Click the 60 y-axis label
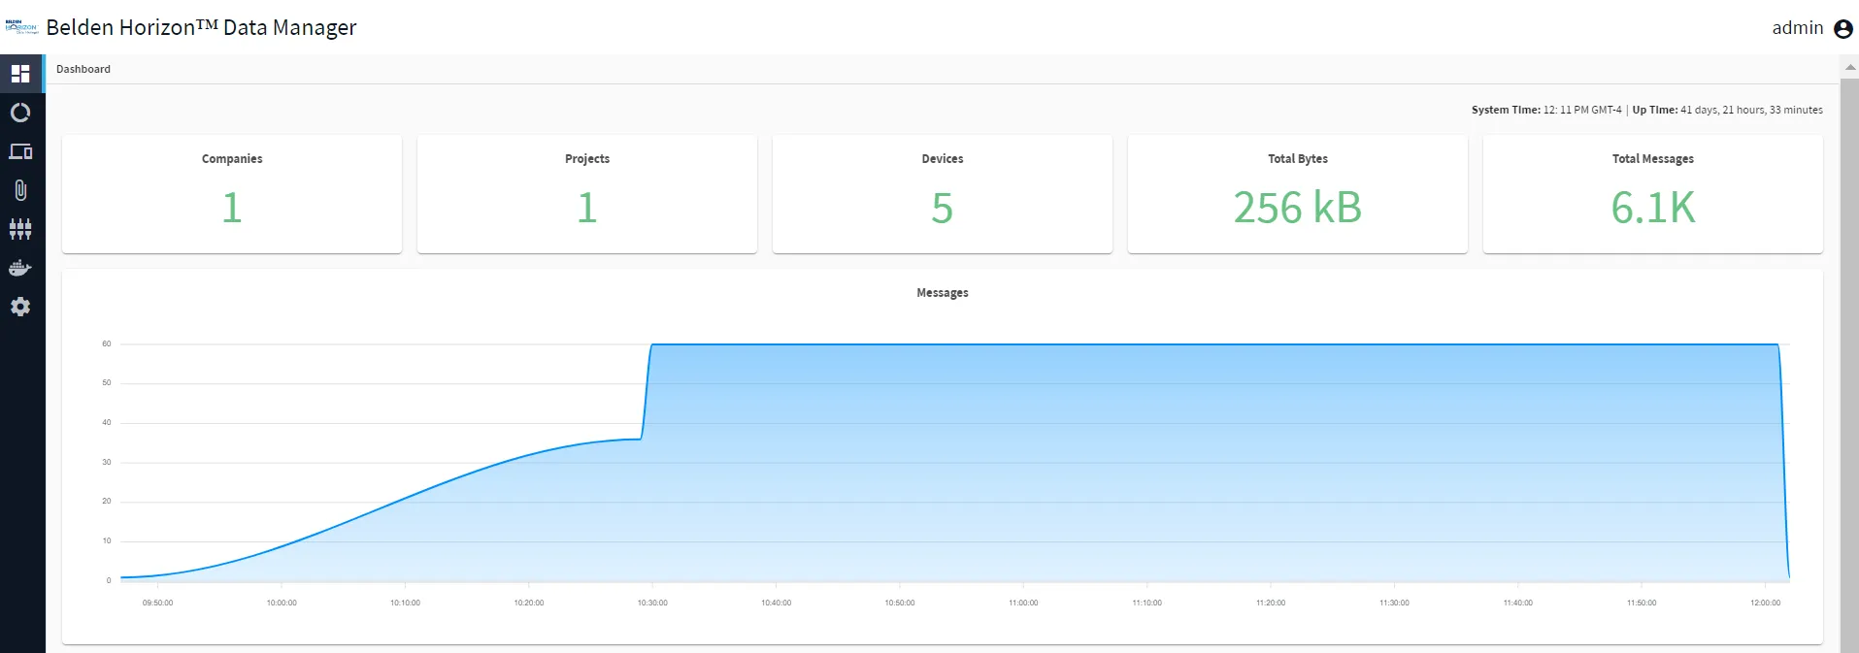 pyautogui.click(x=107, y=343)
